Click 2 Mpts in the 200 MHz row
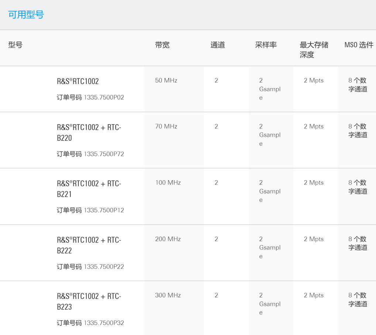Image resolution: width=376 pixels, height=335 pixels. pyautogui.click(x=314, y=239)
